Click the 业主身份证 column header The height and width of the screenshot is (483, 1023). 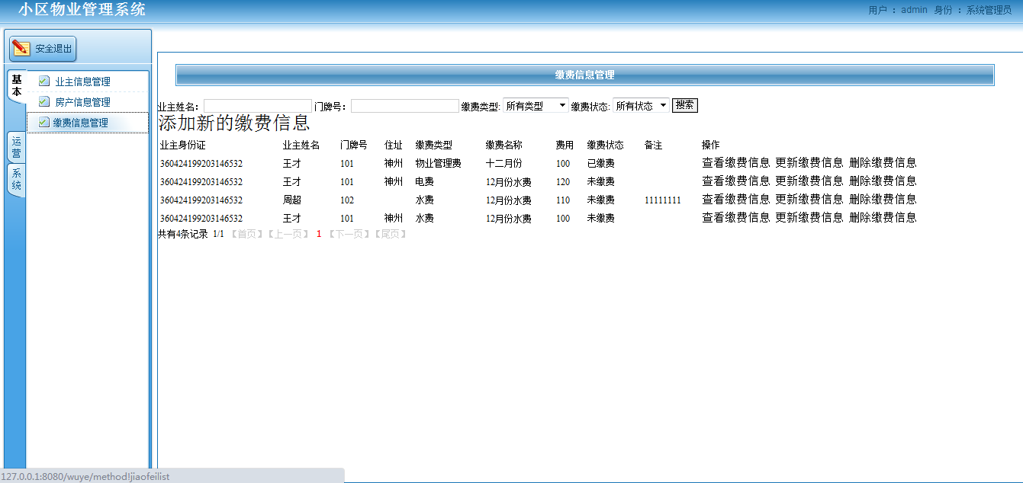click(x=182, y=145)
